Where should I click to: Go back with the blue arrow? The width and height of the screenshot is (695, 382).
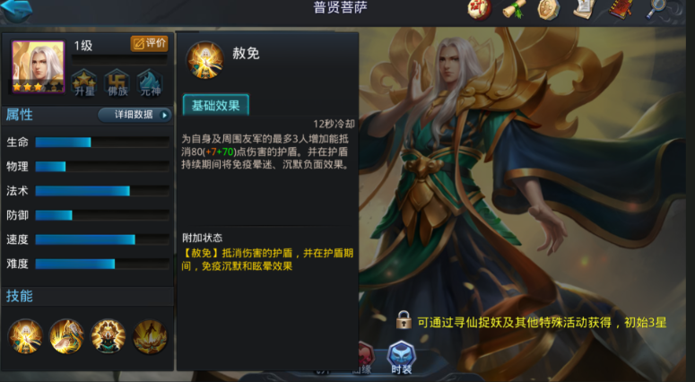pyautogui.click(x=16, y=10)
